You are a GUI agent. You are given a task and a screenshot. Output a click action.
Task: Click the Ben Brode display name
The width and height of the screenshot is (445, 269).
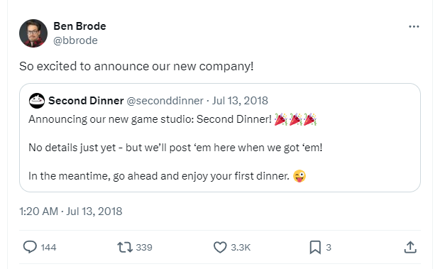click(79, 26)
